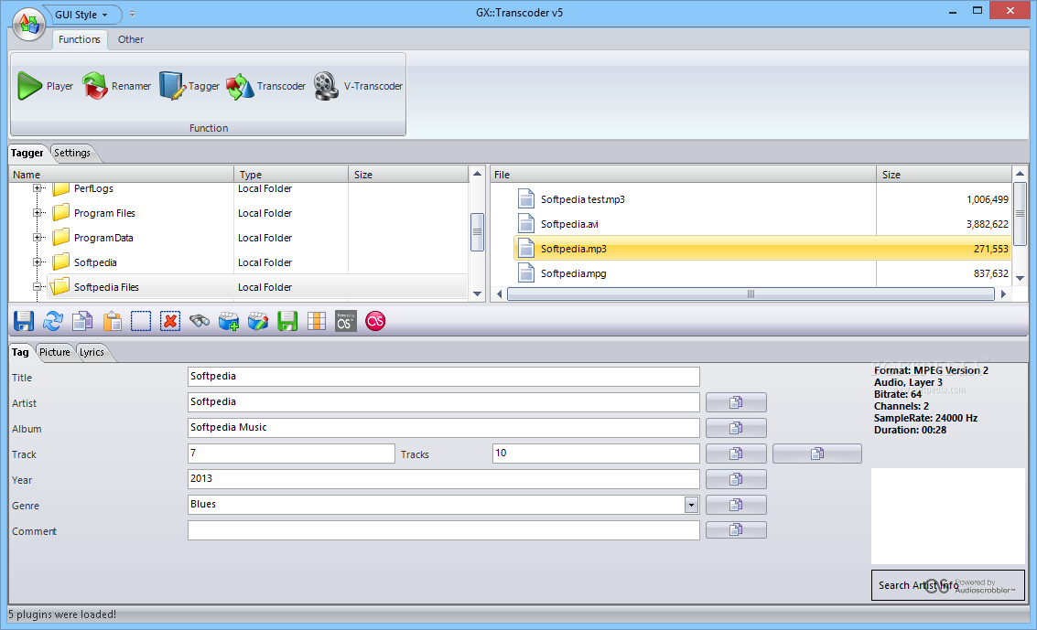Open the Genre dropdown arrow

coord(691,505)
